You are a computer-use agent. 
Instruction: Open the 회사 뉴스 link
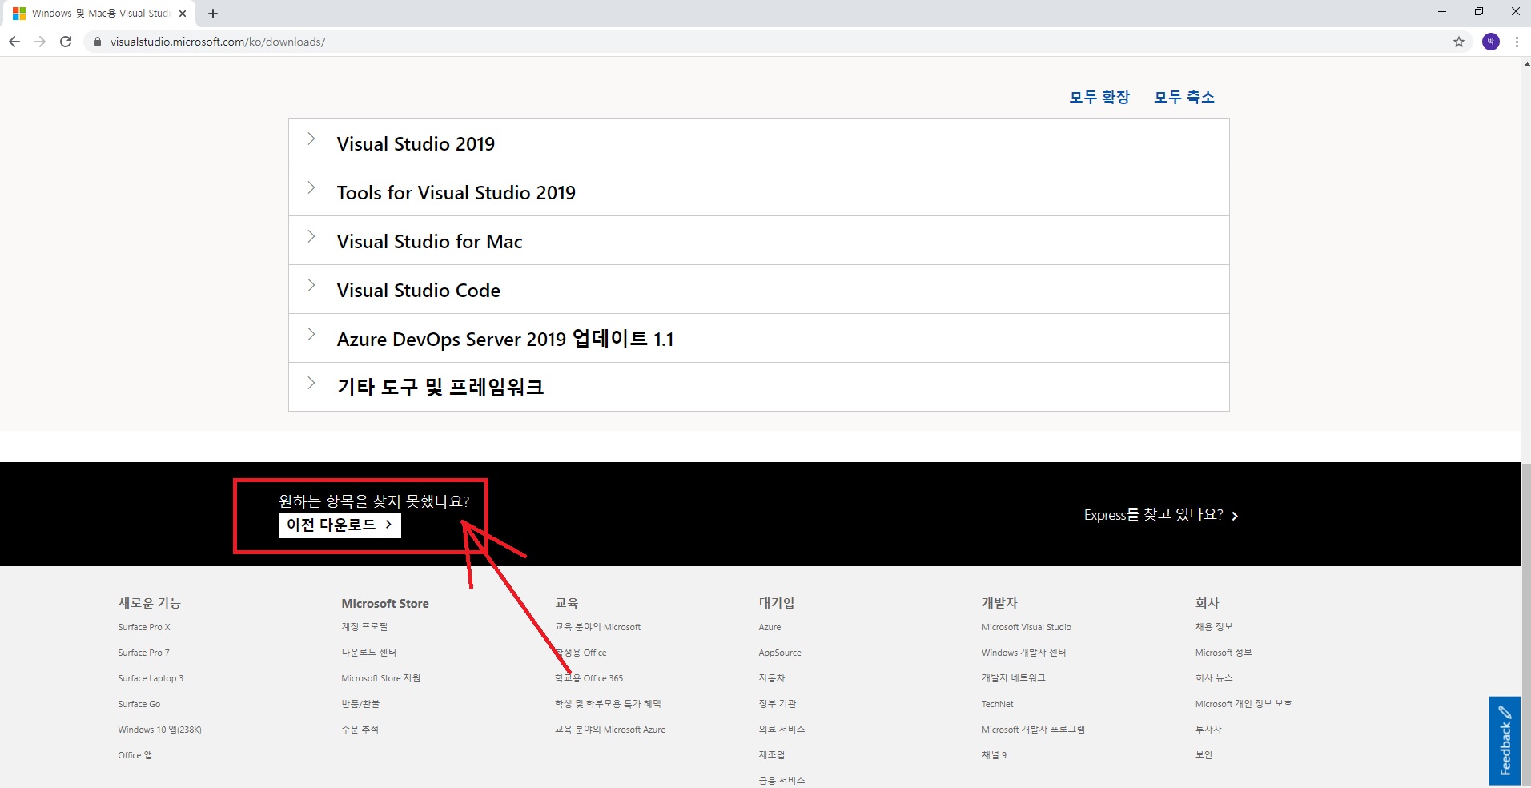click(x=1214, y=678)
